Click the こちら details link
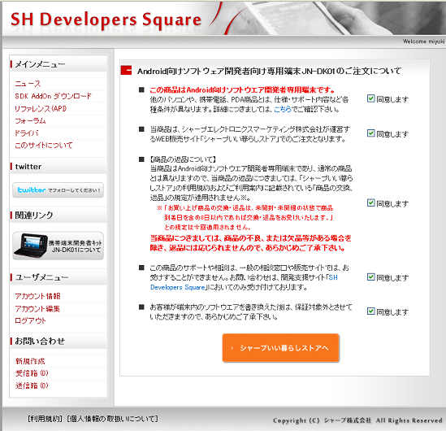This screenshot has height=431, width=446. 283,109
